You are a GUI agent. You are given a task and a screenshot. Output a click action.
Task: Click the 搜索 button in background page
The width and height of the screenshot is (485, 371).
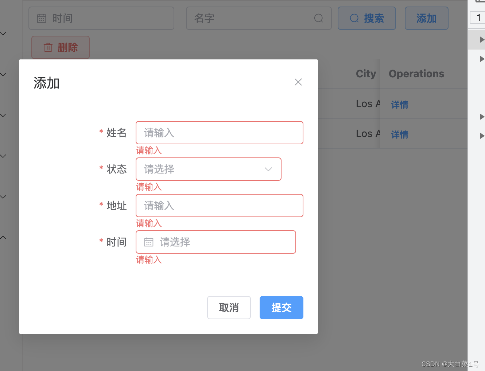367,18
